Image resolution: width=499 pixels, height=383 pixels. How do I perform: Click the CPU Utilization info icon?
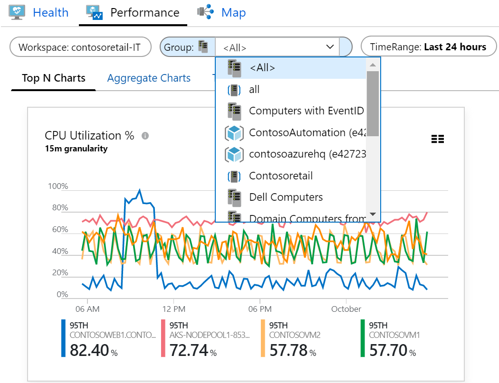coord(145,136)
